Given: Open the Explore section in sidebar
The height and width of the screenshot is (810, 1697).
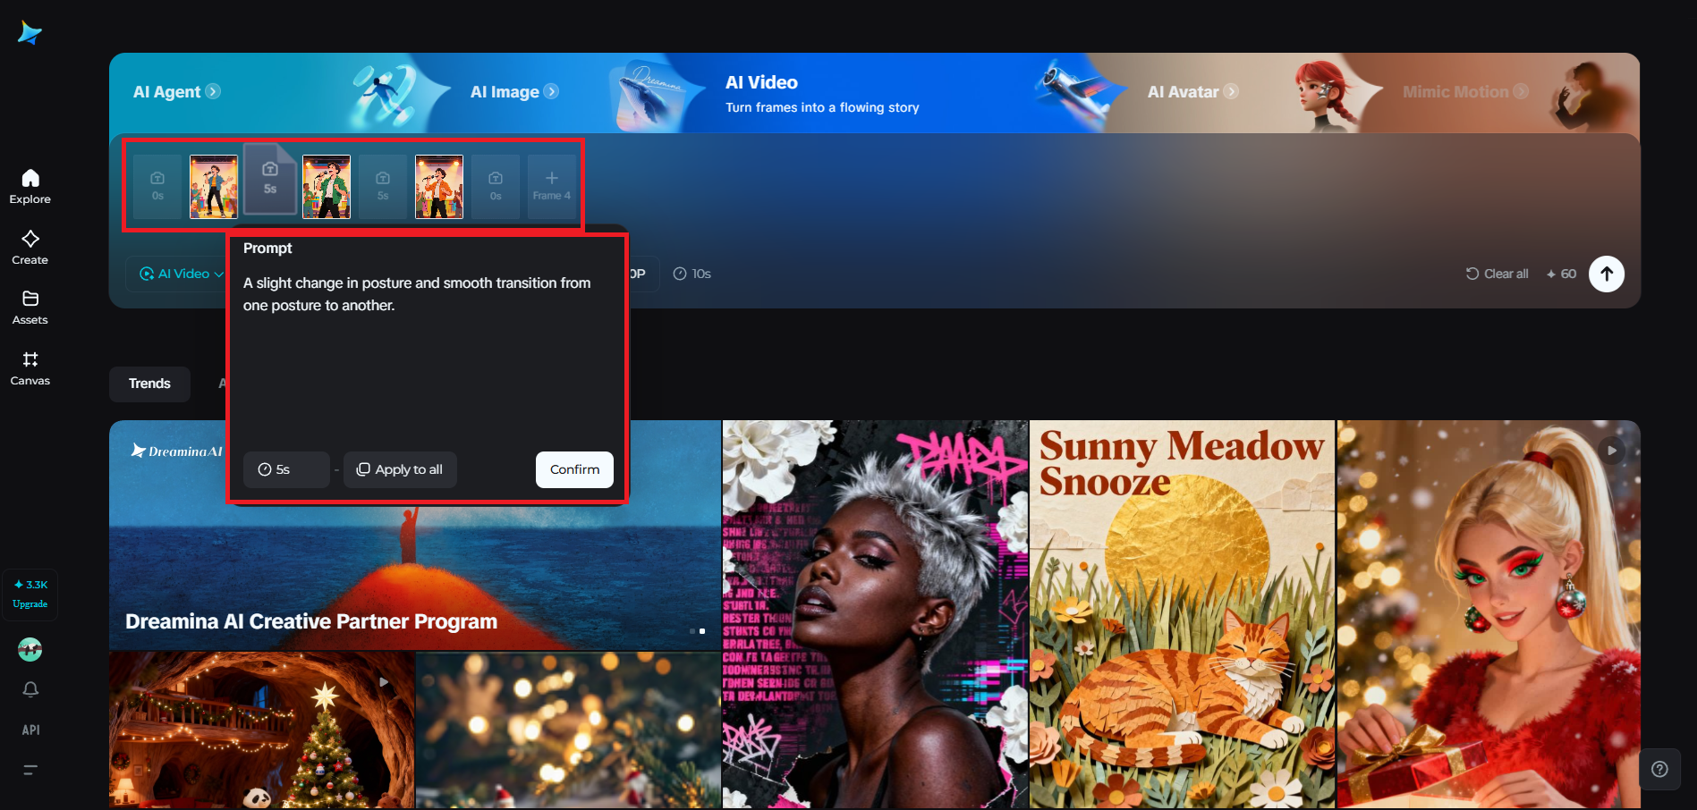Looking at the screenshot, I should click(x=30, y=187).
